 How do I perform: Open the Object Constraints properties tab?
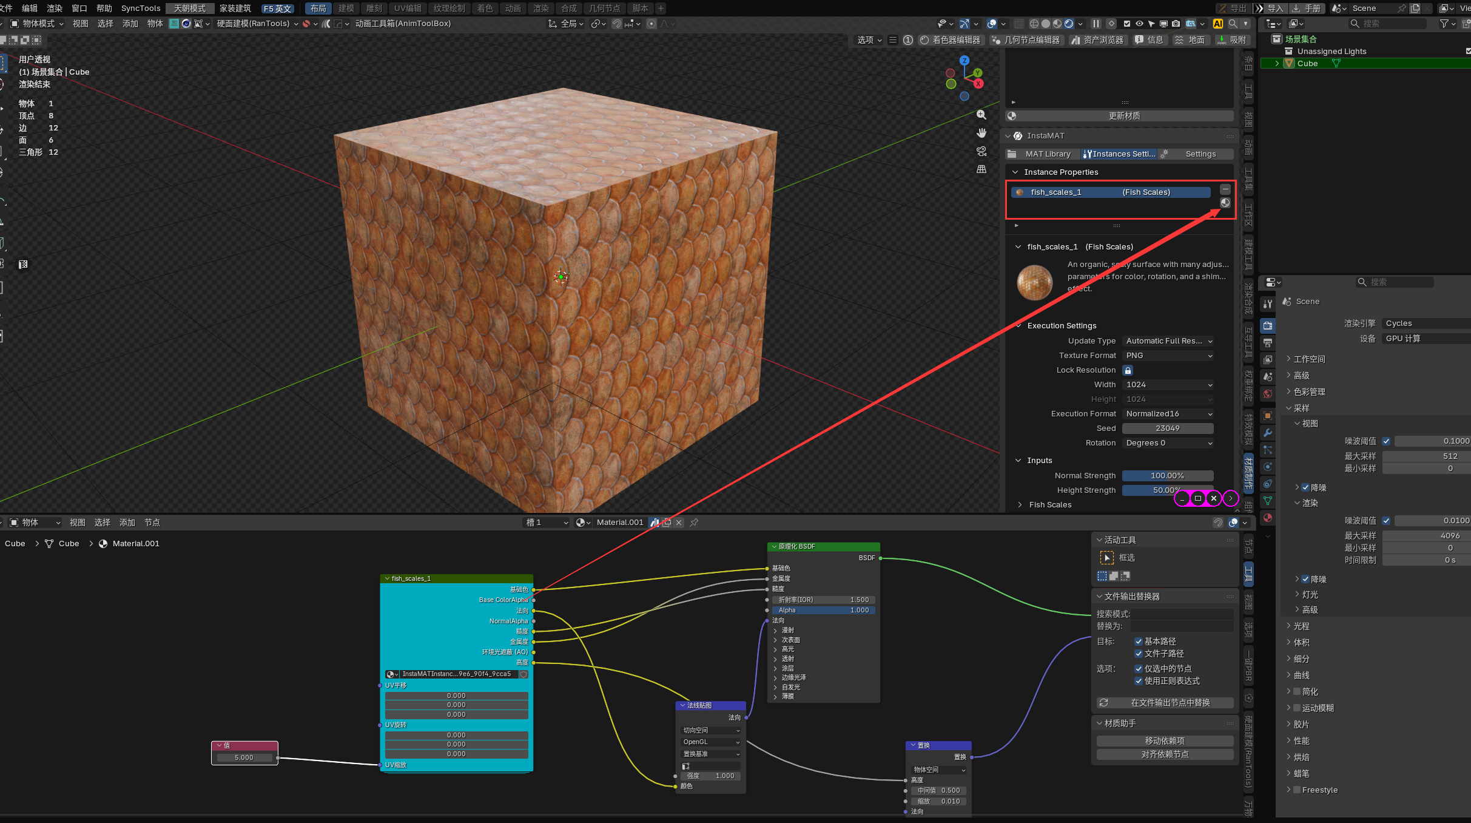pos(1268,484)
